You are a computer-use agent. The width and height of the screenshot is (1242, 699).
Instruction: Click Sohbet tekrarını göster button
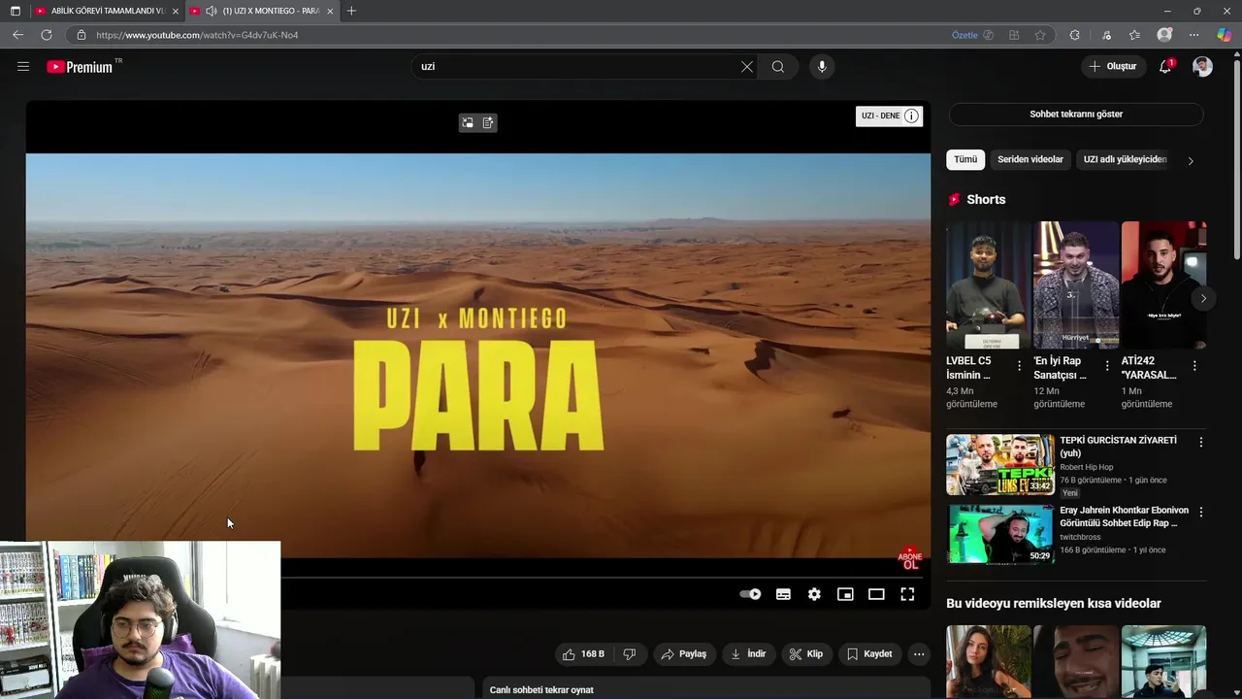(1076, 115)
